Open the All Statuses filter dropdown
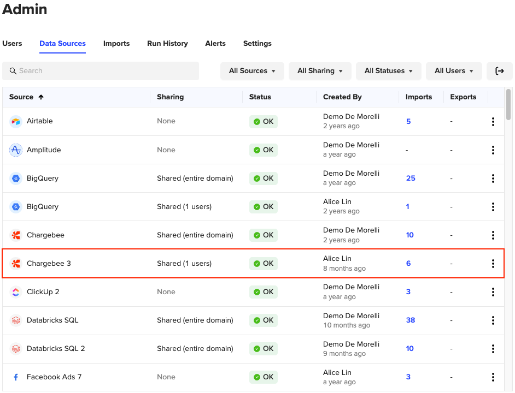This screenshot has height=393, width=515. pos(388,71)
